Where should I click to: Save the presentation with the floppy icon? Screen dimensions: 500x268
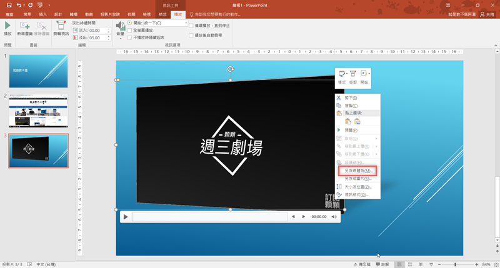(9, 5)
